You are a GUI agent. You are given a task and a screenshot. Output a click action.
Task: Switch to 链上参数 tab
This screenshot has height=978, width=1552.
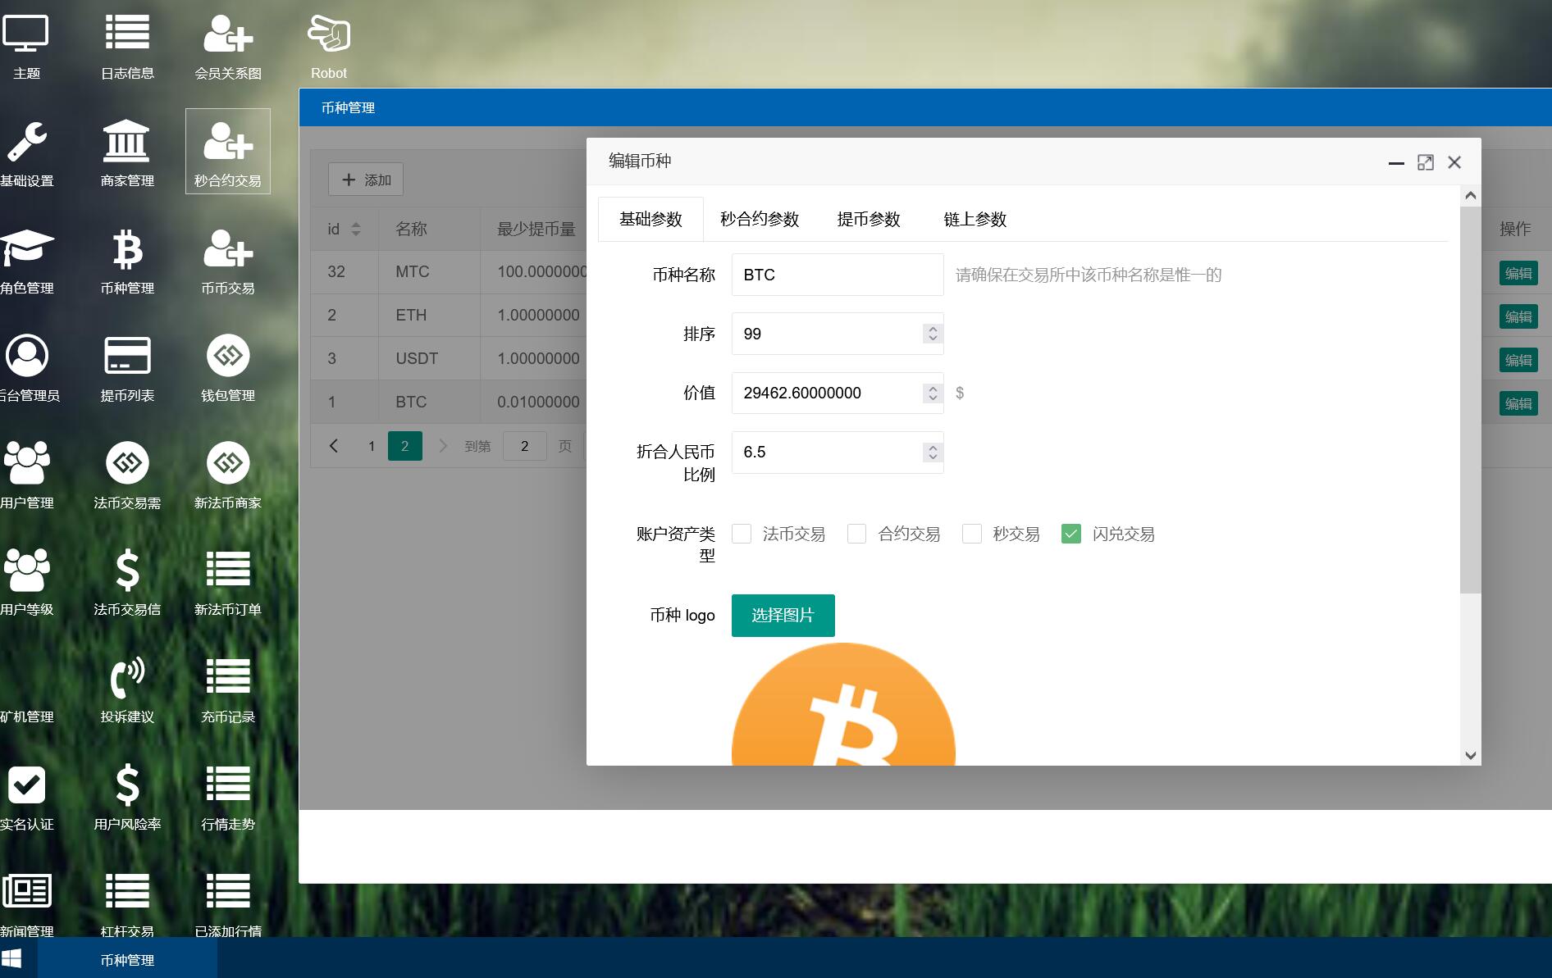pos(975,219)
